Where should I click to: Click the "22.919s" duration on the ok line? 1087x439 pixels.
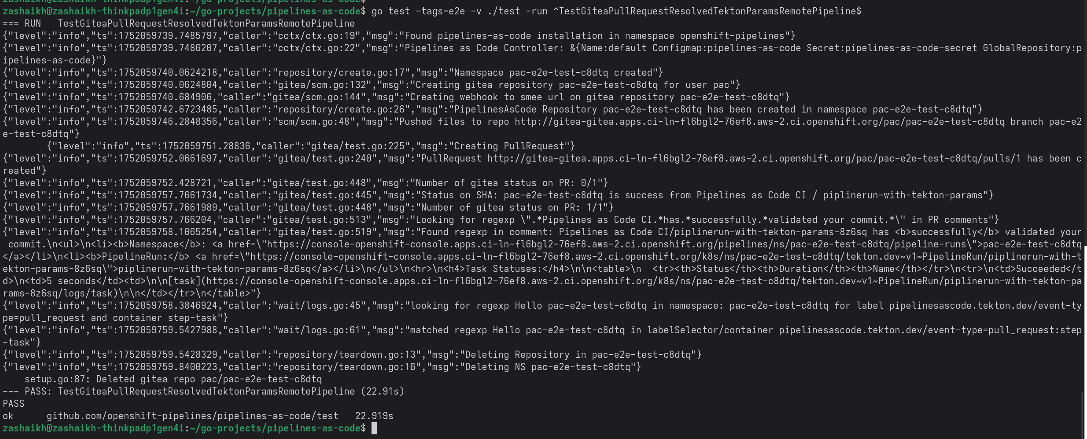(374, 416)
